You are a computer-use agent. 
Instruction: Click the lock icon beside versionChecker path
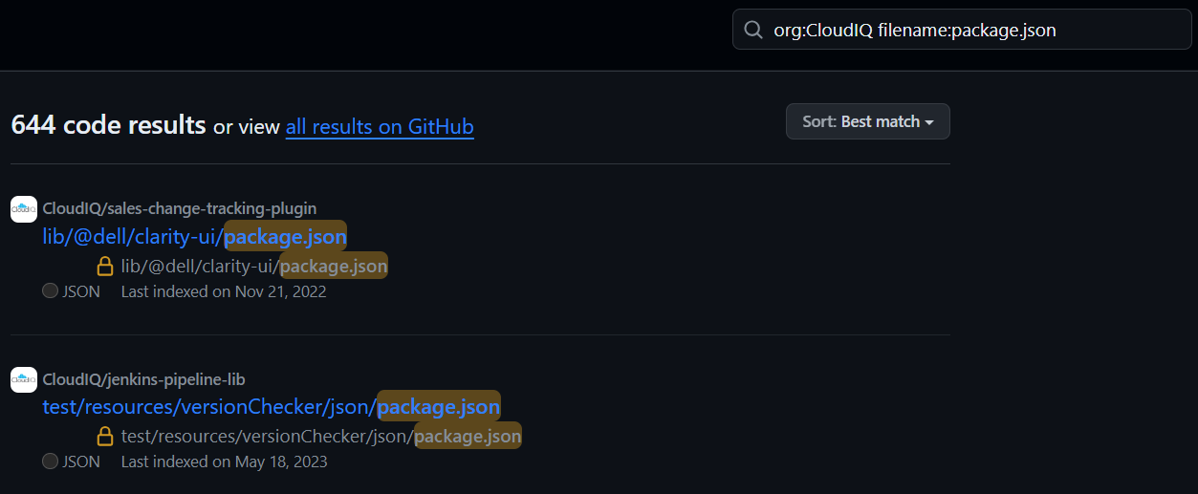105,437
